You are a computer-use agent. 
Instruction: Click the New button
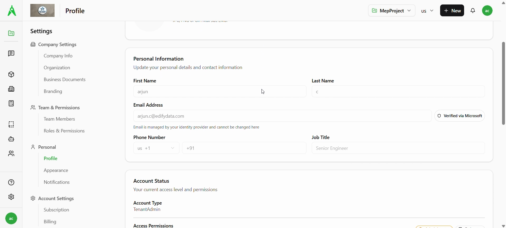click(x=452, y=11)
